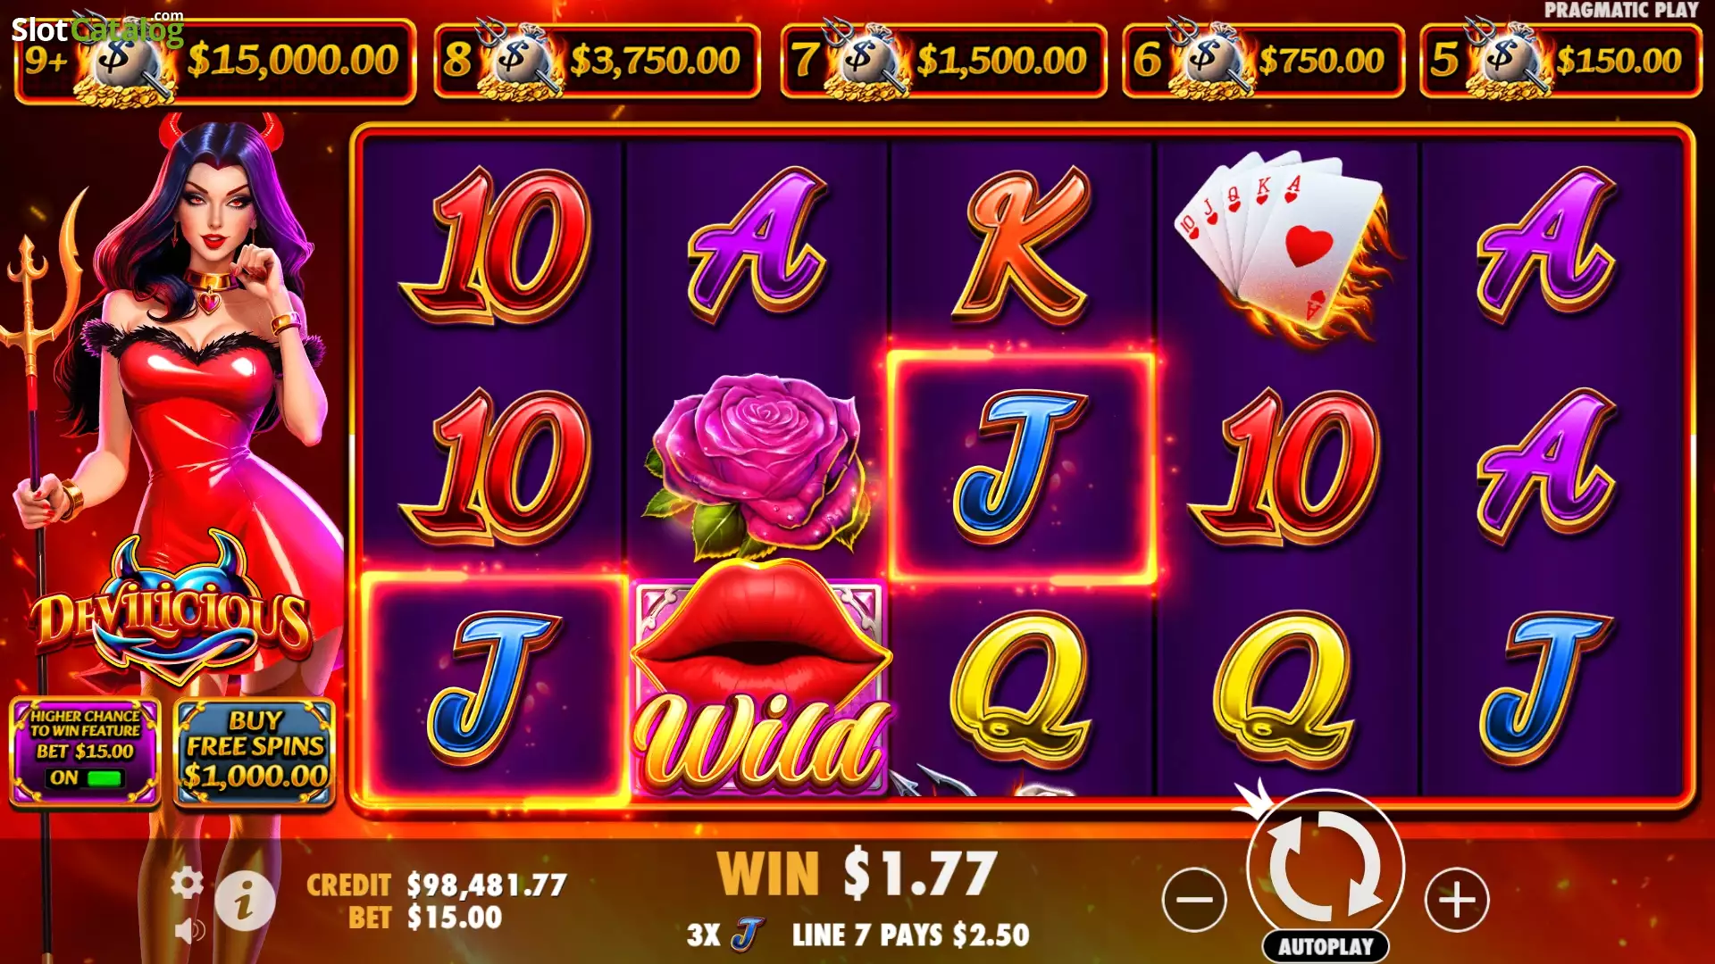Click the 8 money bags $3,750.00 prize

[x=597, y=60]
